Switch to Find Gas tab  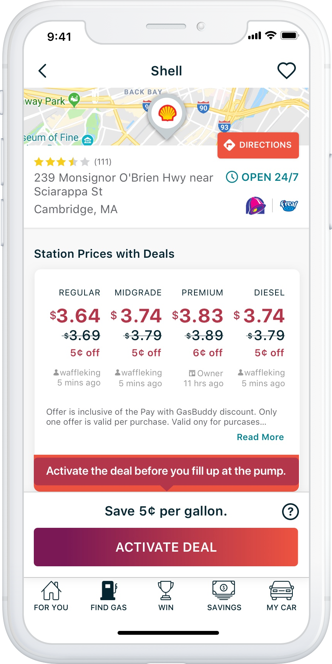tap(109, 596)
